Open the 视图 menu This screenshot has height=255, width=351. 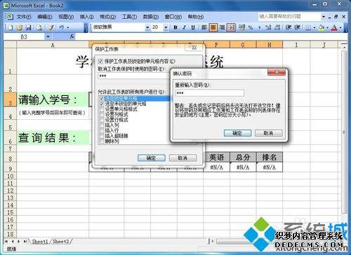66,17
